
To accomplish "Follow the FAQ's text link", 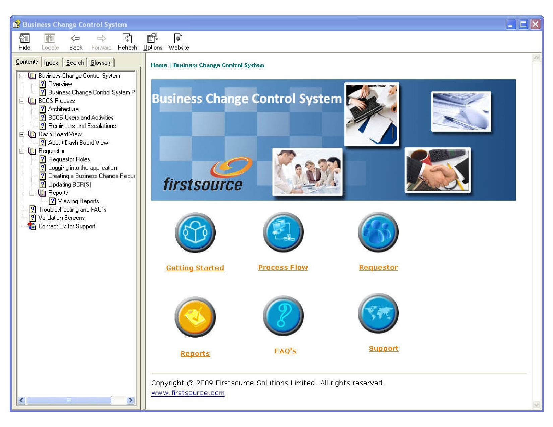I will [285, 351].
